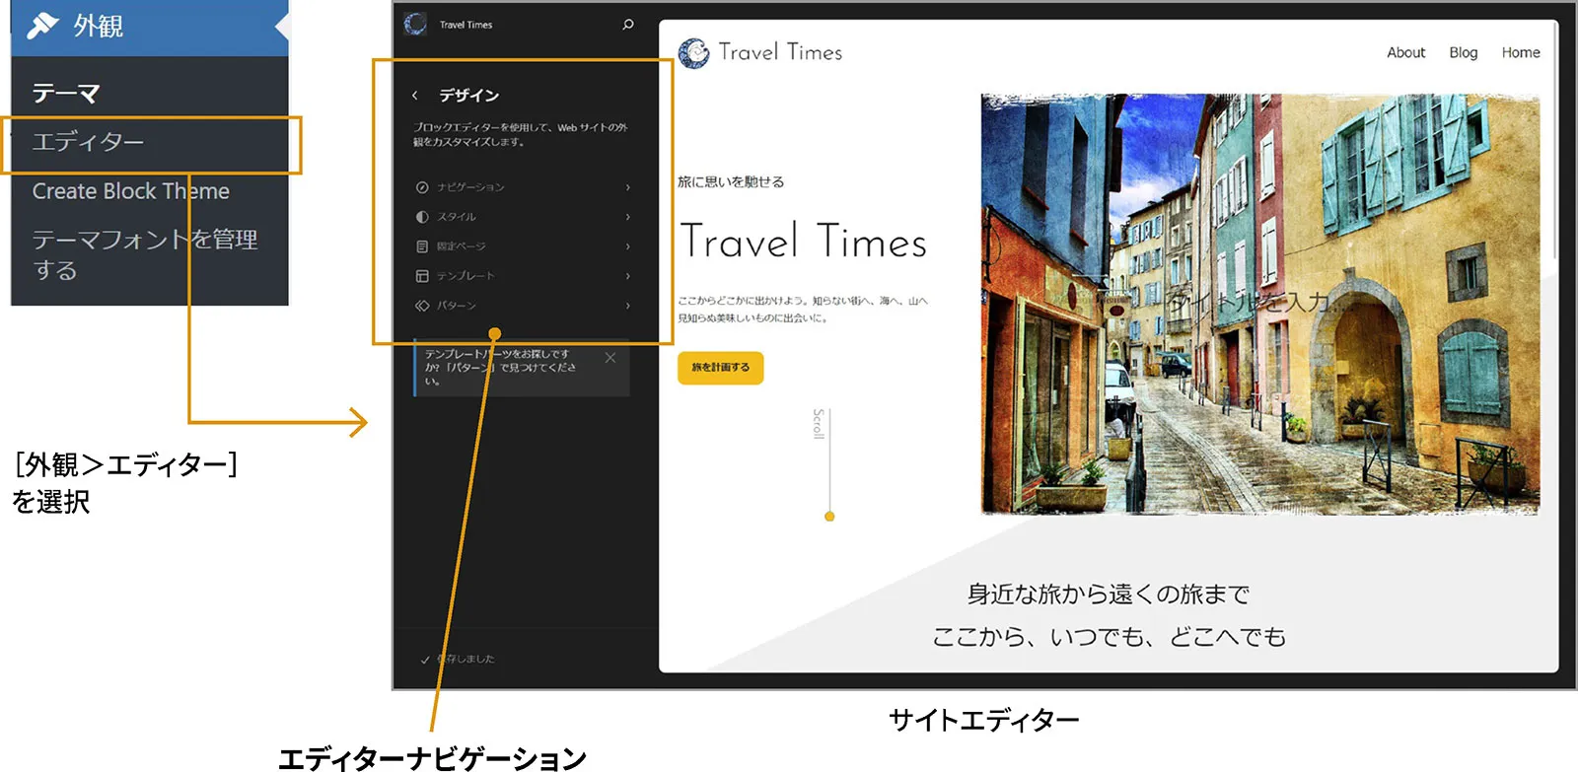Click the 旅を計画する yellow button
The height and width of the screenshot is (772, 1578).
[720, 368]
